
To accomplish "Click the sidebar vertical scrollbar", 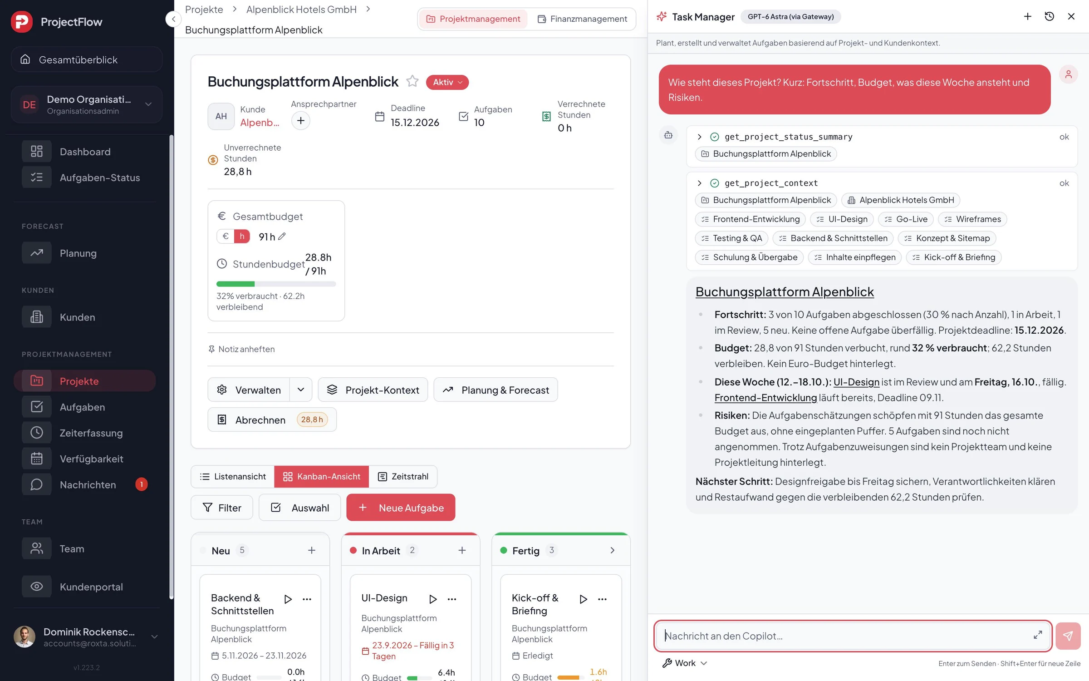I will coord(171,367).
